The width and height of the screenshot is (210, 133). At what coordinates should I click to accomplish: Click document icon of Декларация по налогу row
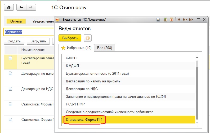pos(10,73)
